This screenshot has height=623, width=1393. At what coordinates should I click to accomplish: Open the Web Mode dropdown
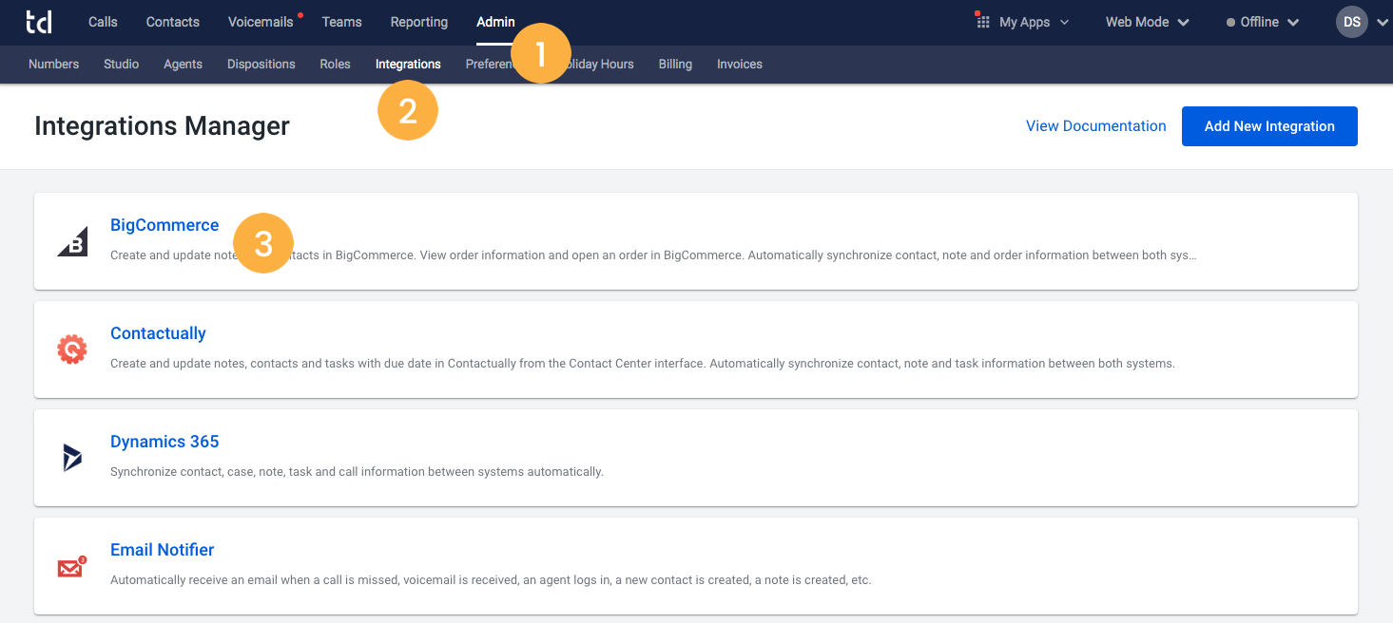click(1147, 22)
